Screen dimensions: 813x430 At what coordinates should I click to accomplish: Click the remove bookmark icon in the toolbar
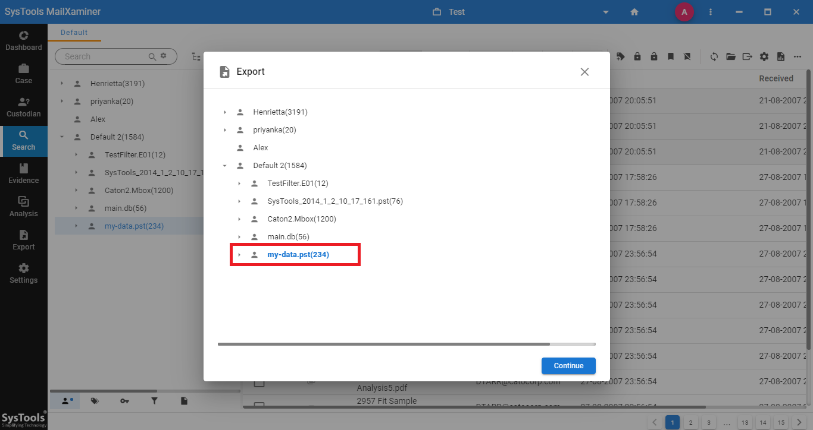click(687, 56)
